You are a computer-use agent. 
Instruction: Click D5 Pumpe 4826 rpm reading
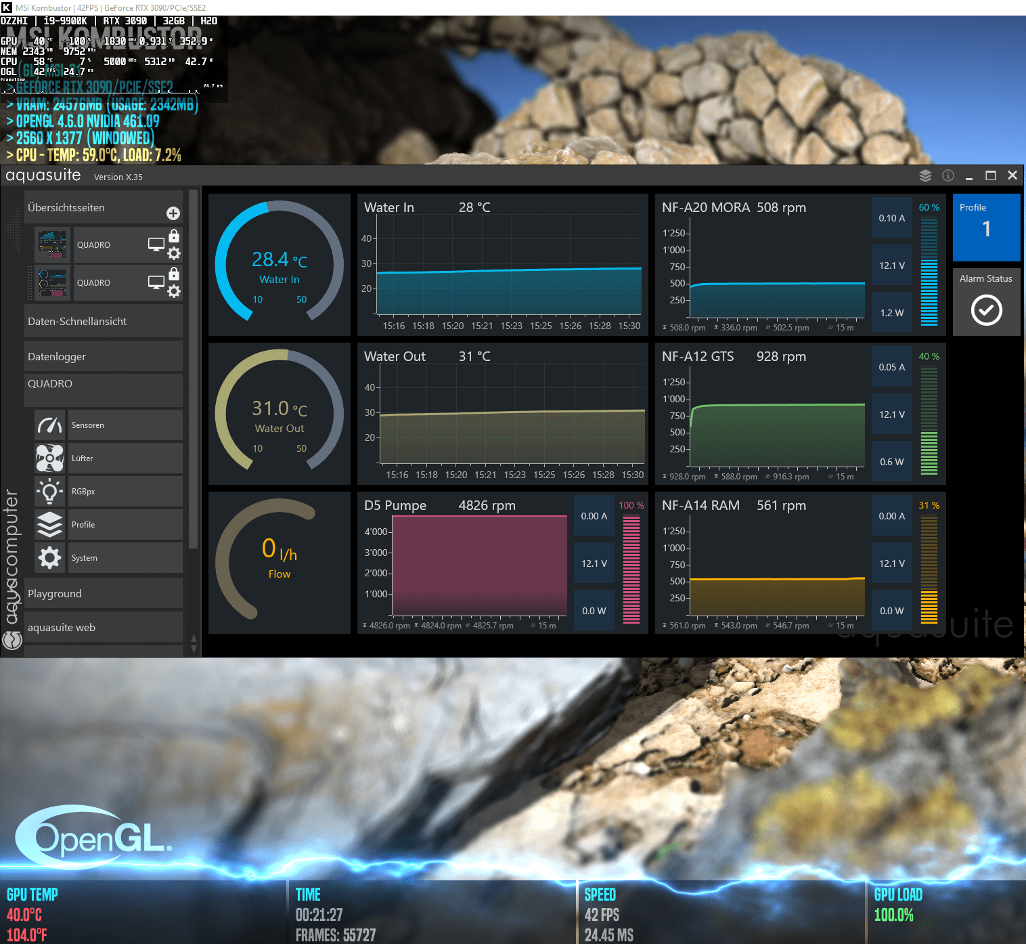(487, 505)
